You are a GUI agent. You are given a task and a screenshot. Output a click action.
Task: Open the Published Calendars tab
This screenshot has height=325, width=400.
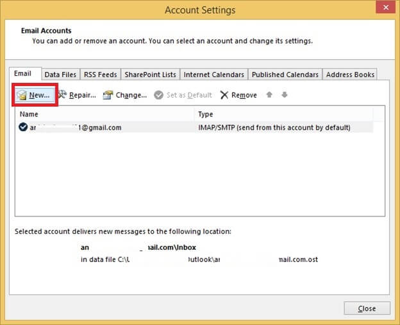(285, 75)
